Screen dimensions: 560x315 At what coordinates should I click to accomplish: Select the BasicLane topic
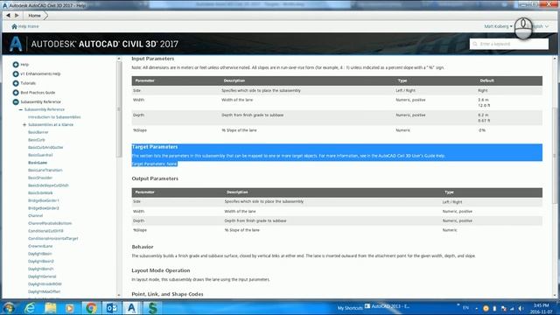pos(38,163)
